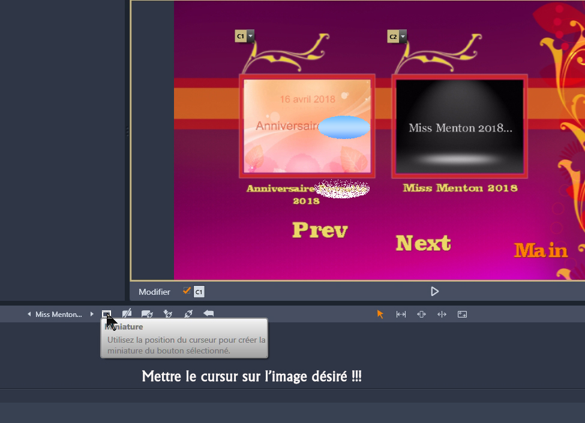This screenshot has width=585, height=423.
Task: Open the C2 chapter dropdown arrow
Action: tap(403, 37)
